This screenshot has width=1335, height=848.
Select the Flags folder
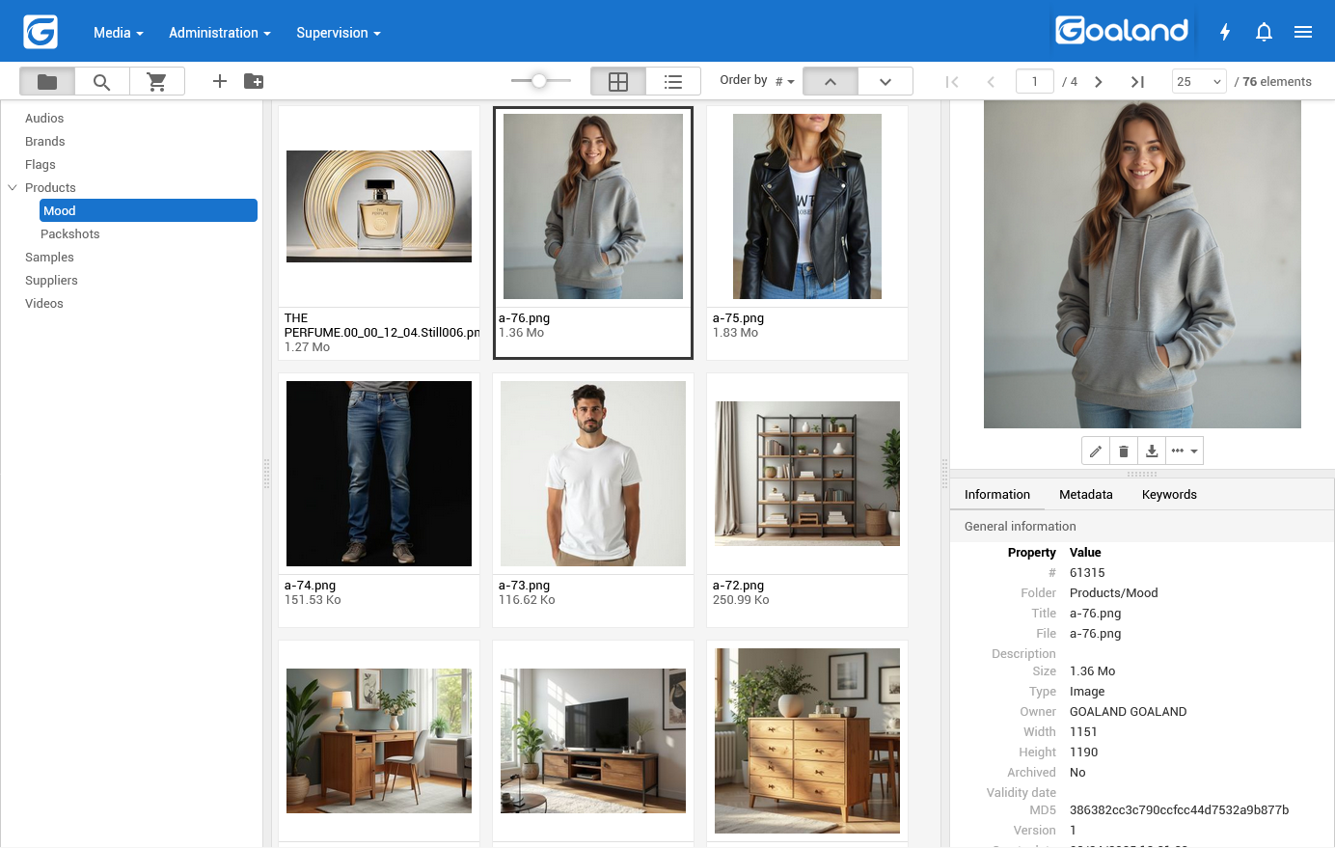pyautogui.click(x=41, y=165)
